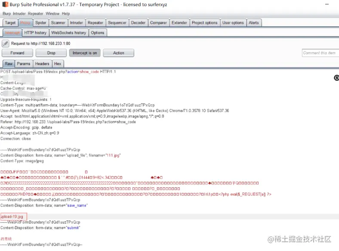
Task: Switch to the Extender tab
Action: coord(179,23)
